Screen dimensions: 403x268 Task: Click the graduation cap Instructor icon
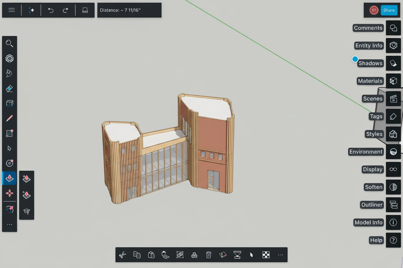pyautogui.click(x=26, y=211)
